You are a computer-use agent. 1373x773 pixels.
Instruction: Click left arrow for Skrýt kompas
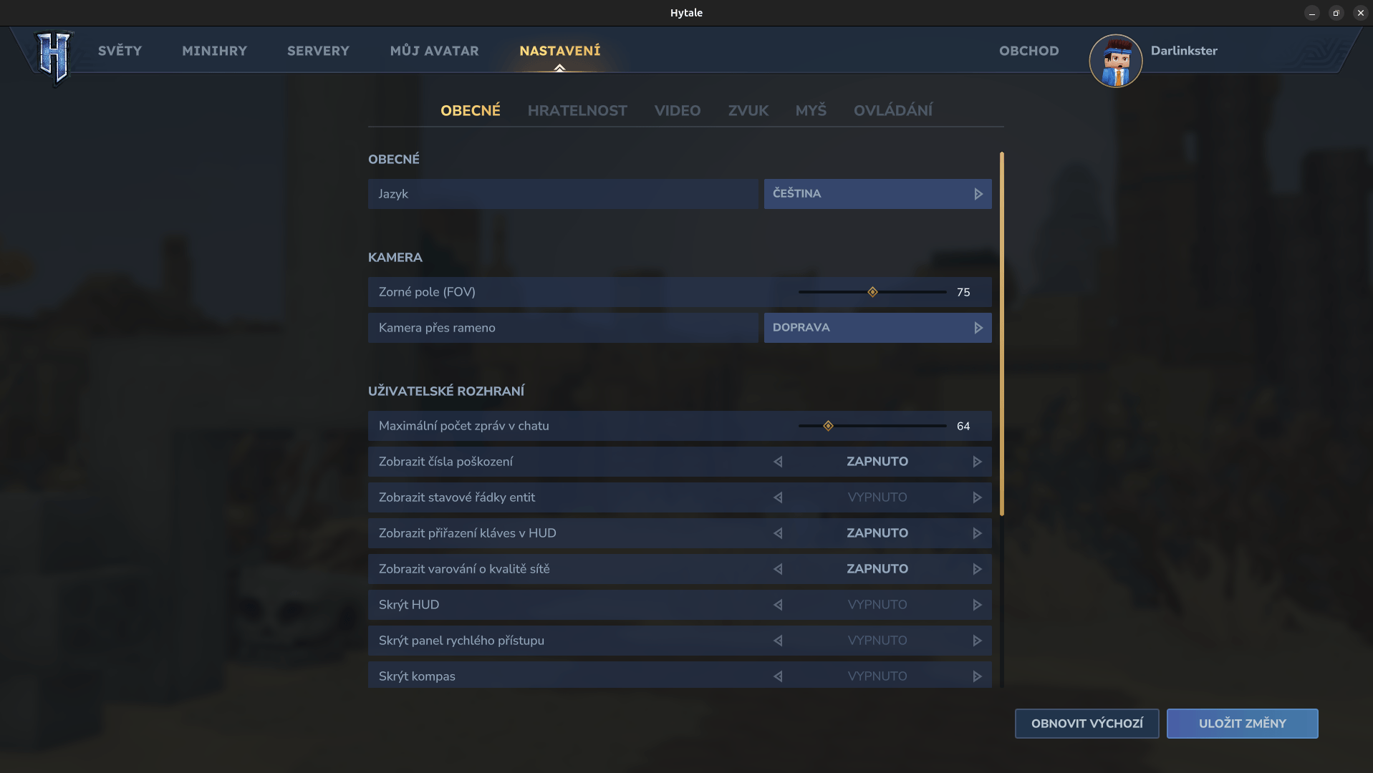tap(778, 676)
